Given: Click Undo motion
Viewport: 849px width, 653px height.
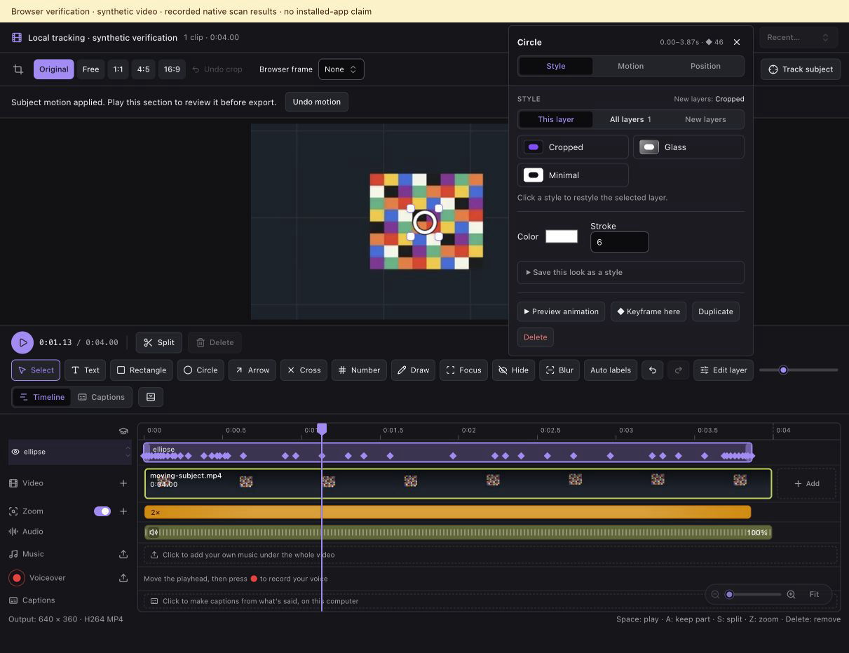Looking at the screenshot, I should pos(316,102).
